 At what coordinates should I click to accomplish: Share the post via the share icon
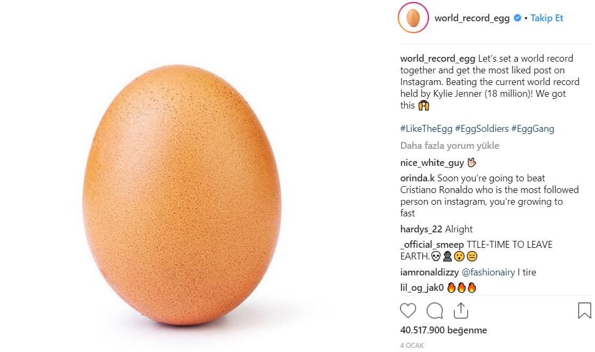click(x=461, y=311)
